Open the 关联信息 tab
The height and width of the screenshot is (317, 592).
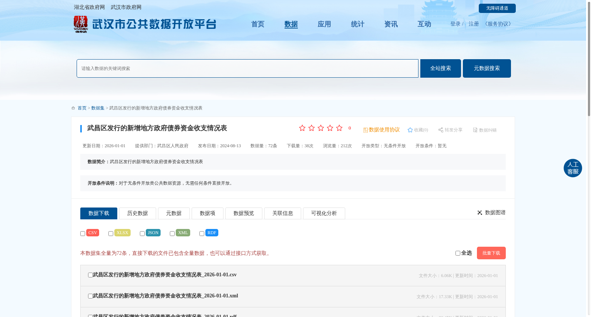283,213
